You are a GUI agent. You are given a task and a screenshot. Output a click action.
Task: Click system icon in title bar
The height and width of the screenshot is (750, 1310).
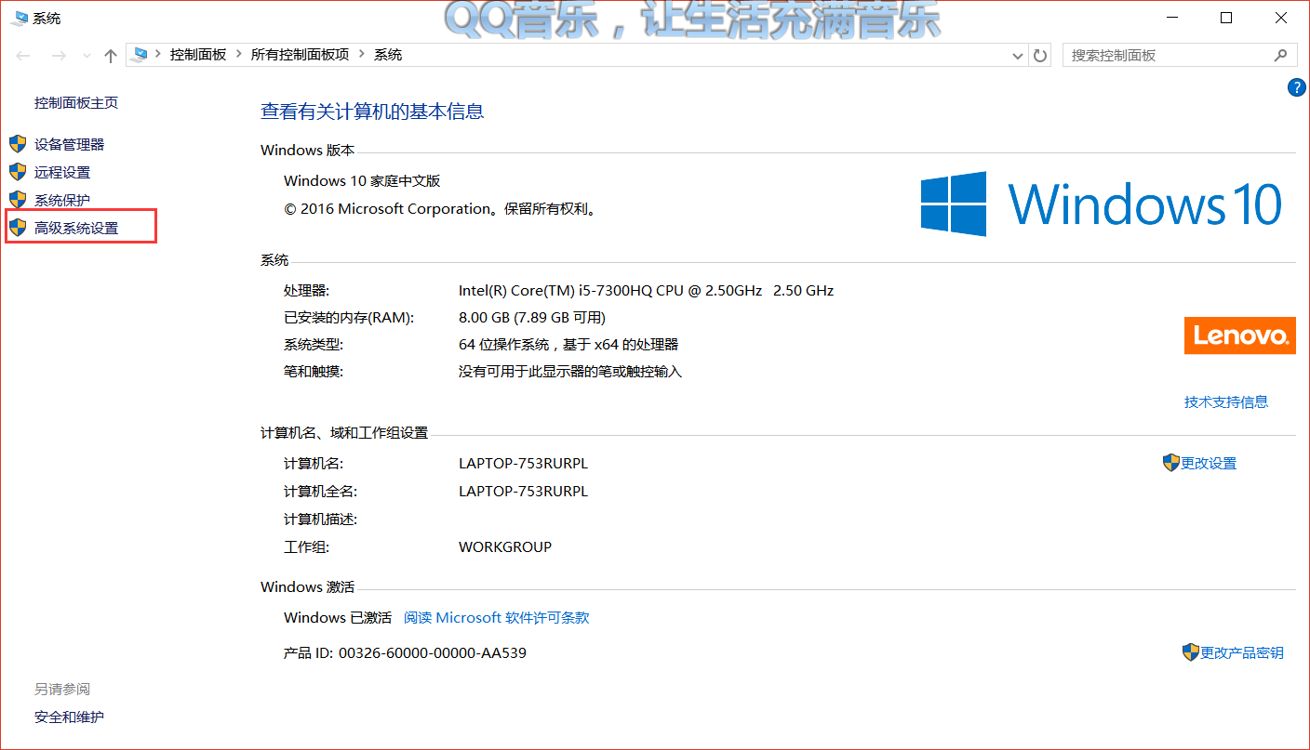(20, 18)
